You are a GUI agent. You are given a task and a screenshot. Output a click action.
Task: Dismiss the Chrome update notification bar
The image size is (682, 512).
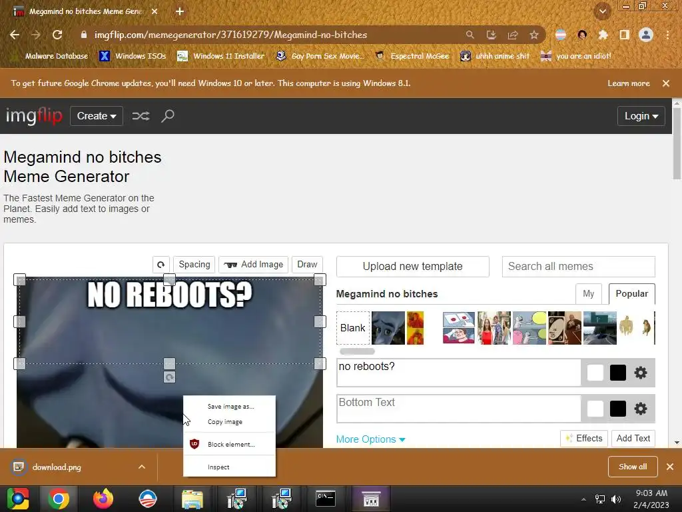[666, 83]
